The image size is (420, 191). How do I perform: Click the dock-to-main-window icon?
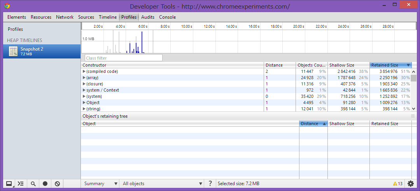pyautogui.click(x=9, y=184)
